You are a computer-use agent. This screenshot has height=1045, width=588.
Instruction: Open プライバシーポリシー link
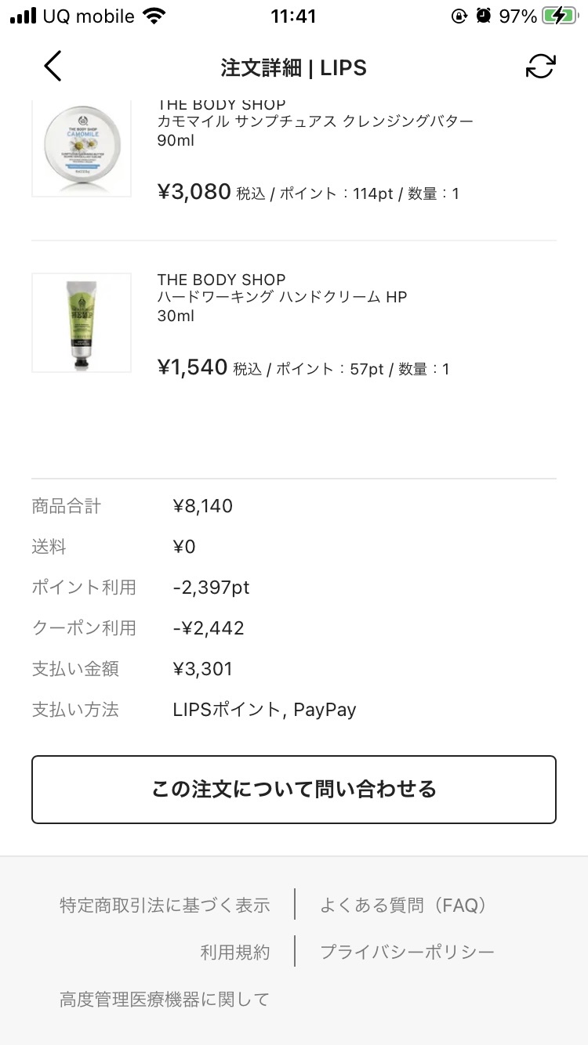408,953
